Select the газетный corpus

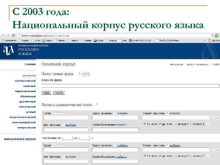click(x=29, y=86)
